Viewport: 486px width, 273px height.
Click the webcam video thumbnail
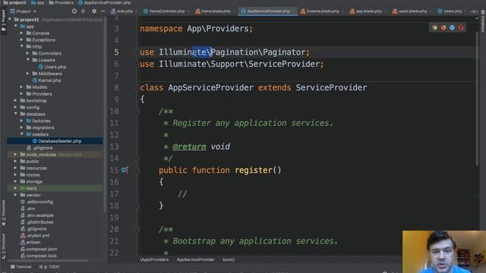[x=444, y=252]
